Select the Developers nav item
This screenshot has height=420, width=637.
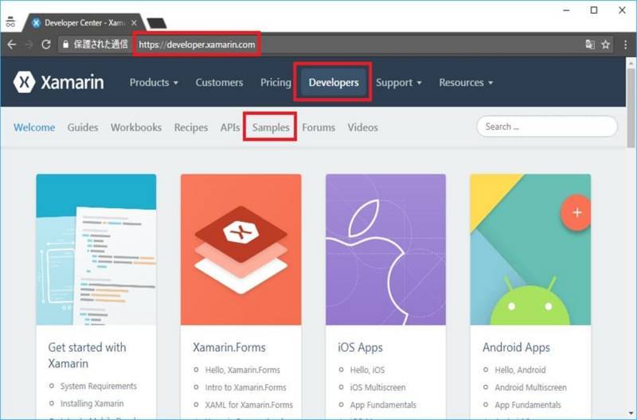coord(334,83)
